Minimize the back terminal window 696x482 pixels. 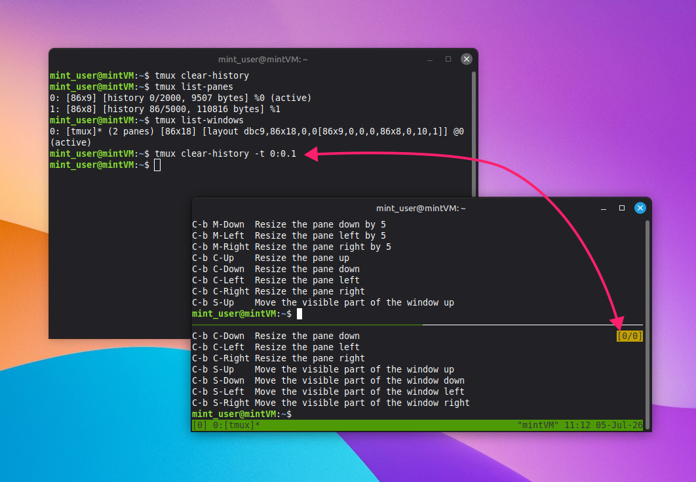(x=430, y=60)
